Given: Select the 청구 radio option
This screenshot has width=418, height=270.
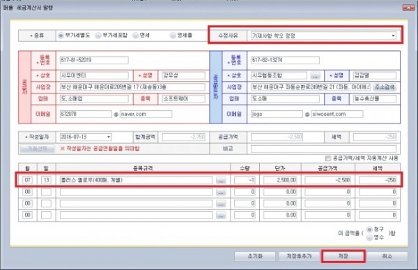Looking at the screenshot, I should point(369,230).
